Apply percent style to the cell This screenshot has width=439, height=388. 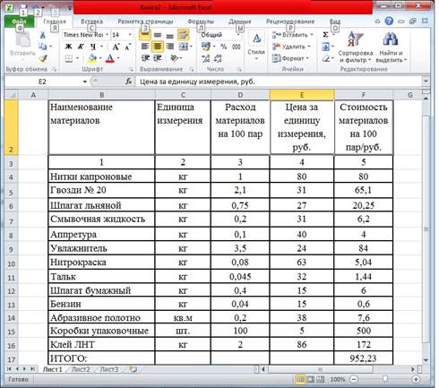(223, 47)
